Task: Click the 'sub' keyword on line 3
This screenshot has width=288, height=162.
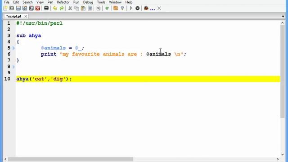Action: tap(21, 36)
